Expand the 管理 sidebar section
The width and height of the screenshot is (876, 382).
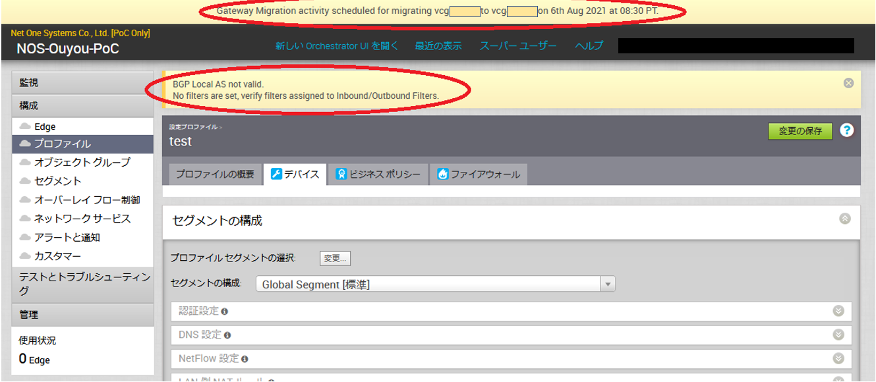pos(83,315)
